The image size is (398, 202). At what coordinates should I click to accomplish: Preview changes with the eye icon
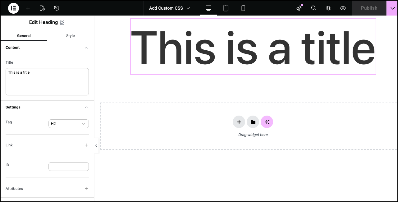click(343, 8)
